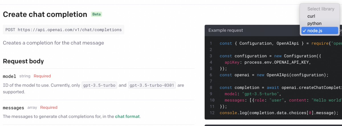Click the model "gpt-3.5-turbo" code line

point(253,94)
